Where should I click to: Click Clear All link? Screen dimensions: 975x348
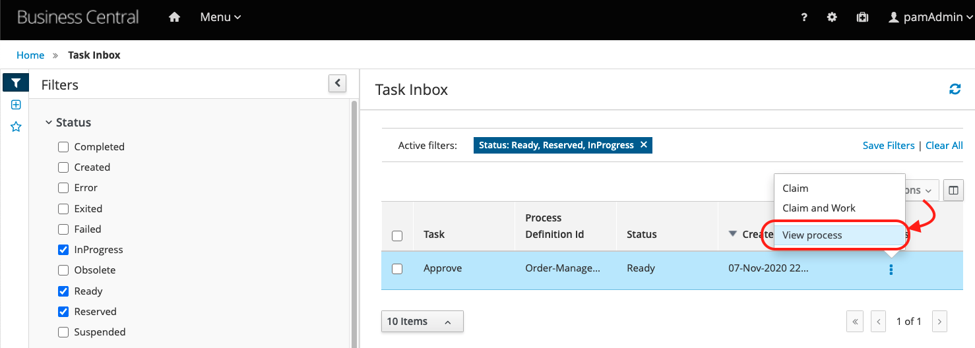(944, 146)
